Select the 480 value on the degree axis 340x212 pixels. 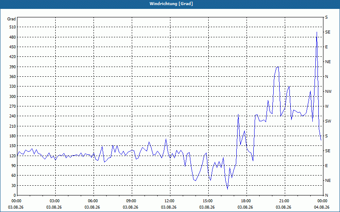point(13,37)
